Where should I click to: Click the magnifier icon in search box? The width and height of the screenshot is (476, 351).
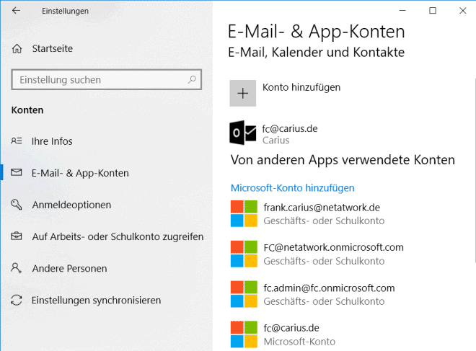(x=192, y=79)
